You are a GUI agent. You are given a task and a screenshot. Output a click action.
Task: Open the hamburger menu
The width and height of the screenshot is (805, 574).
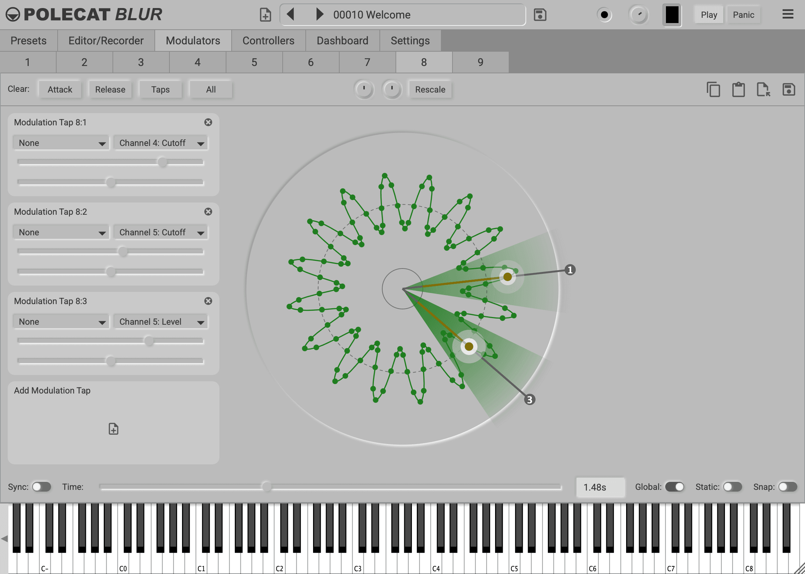(788, 15)
